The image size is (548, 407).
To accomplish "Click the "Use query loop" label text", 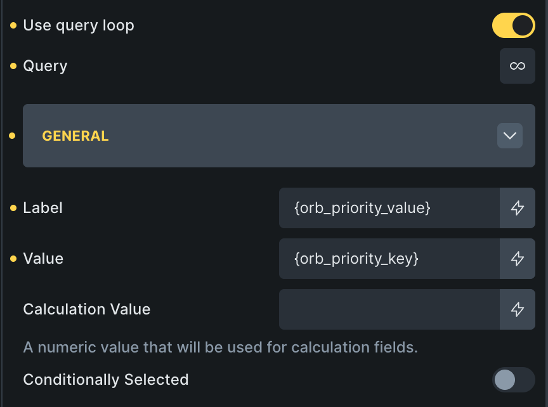I will pos(79,26).
